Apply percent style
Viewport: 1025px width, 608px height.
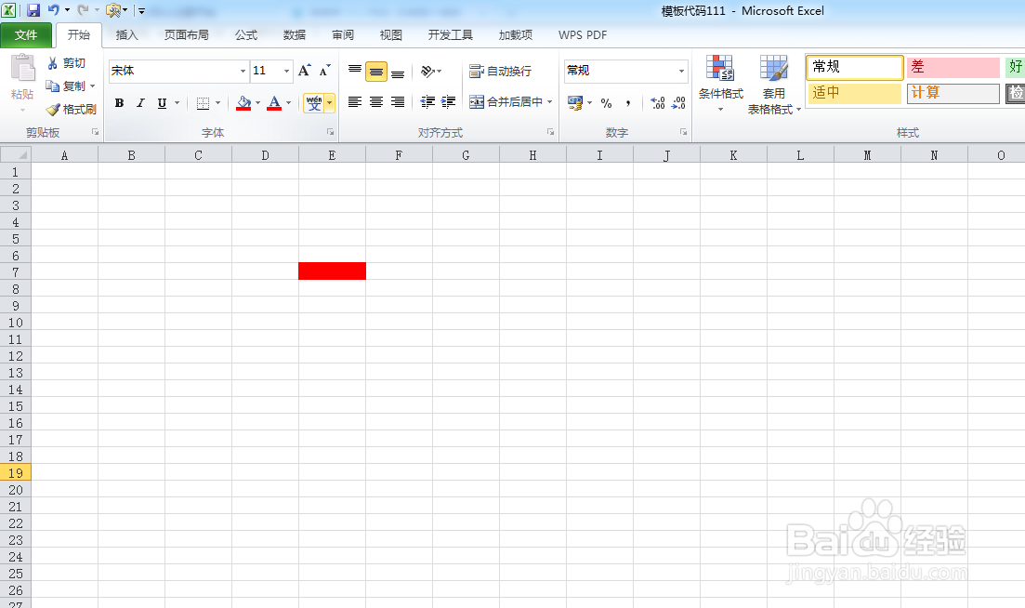[x=607, y=102]
